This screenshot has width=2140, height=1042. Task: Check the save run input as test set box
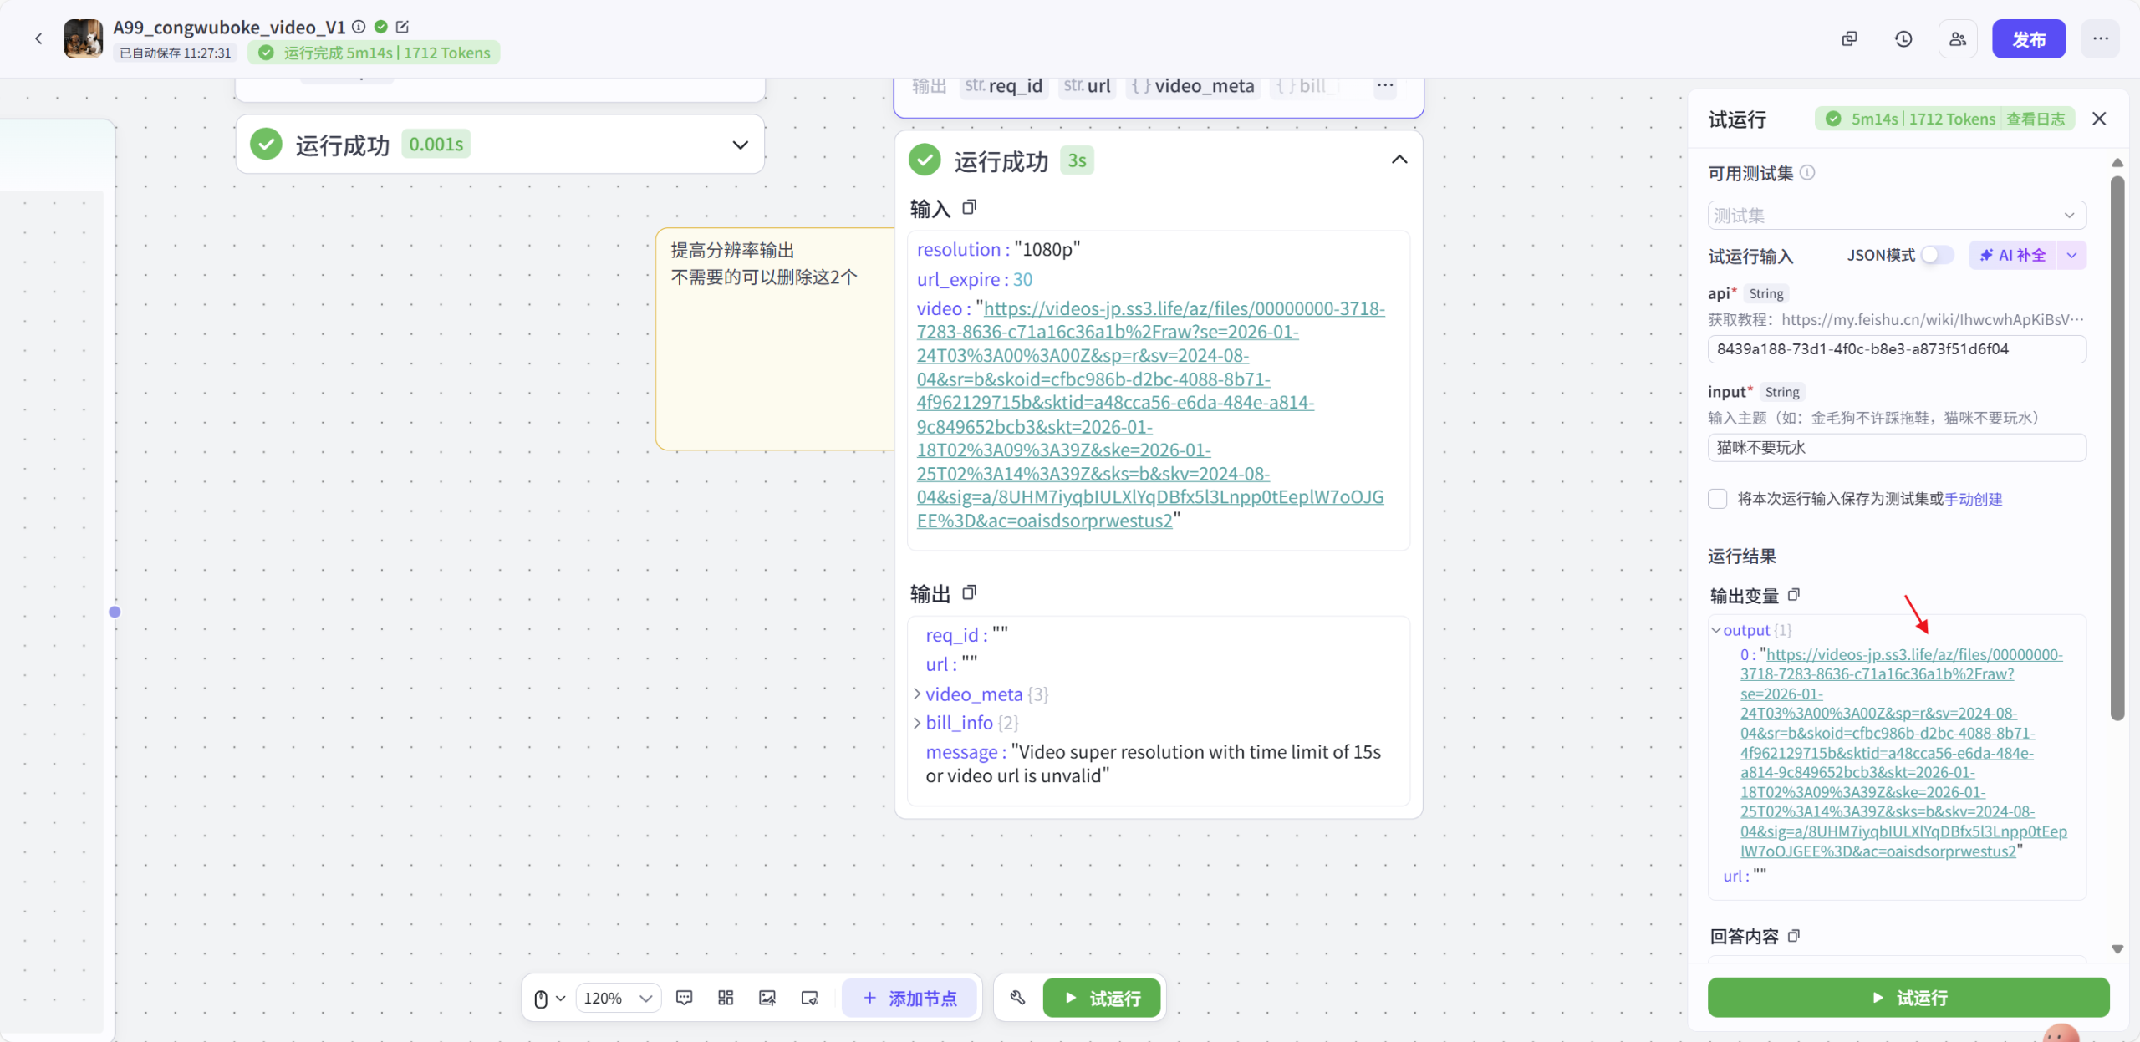click(x=1718, y=499)
